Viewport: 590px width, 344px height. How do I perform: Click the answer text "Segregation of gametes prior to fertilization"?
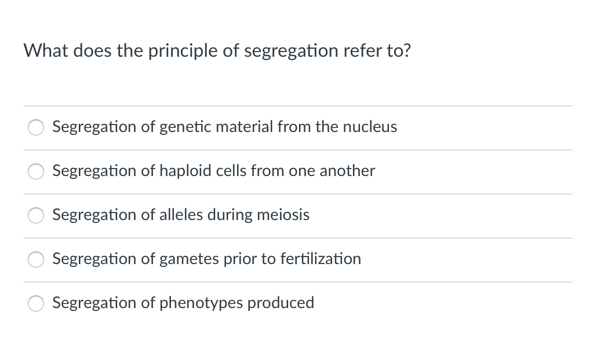[206, 259]
